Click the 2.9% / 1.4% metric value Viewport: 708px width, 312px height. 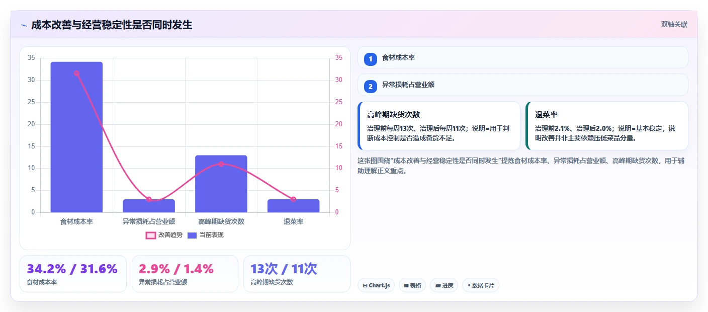(176, 269)
